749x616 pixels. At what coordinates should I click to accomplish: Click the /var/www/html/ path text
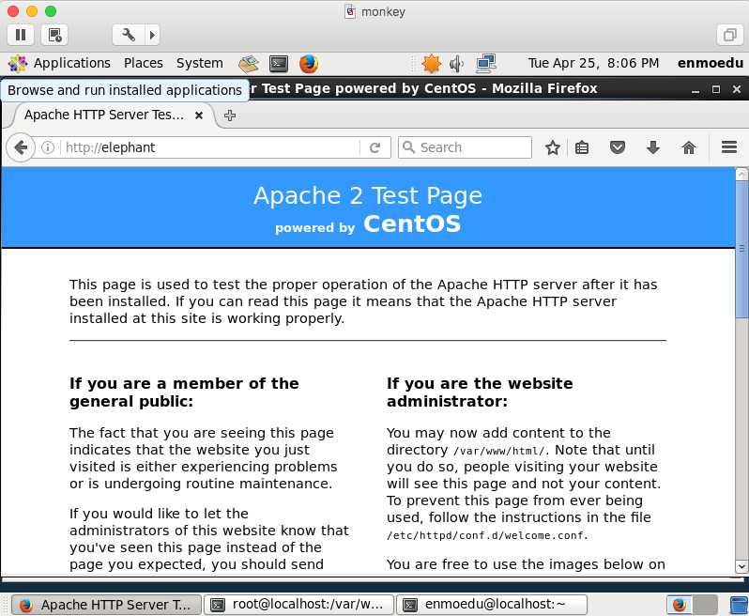coord(498,451)
